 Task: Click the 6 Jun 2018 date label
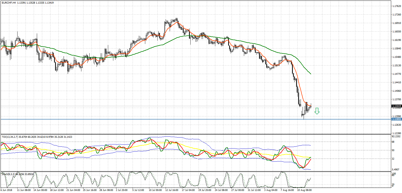coord(6,191)
